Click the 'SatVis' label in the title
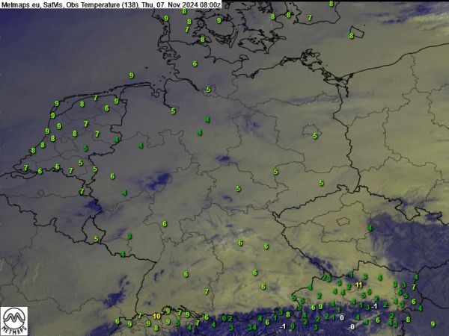 pyautogui.click(x=53, y=4)
